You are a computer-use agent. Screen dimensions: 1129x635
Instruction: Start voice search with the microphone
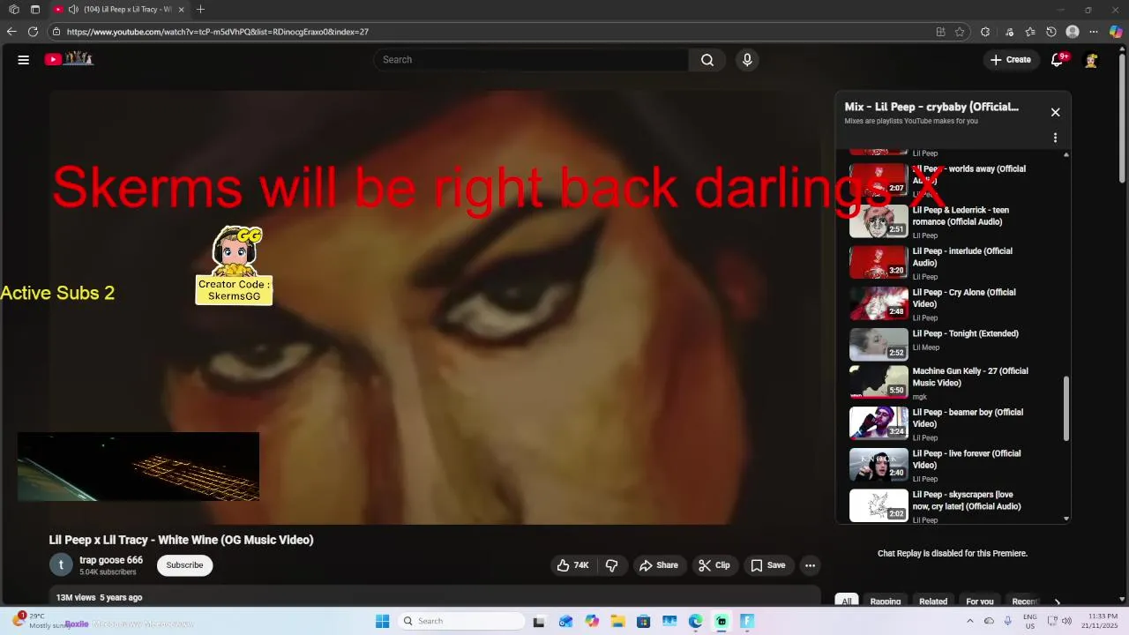pos(747,60)
